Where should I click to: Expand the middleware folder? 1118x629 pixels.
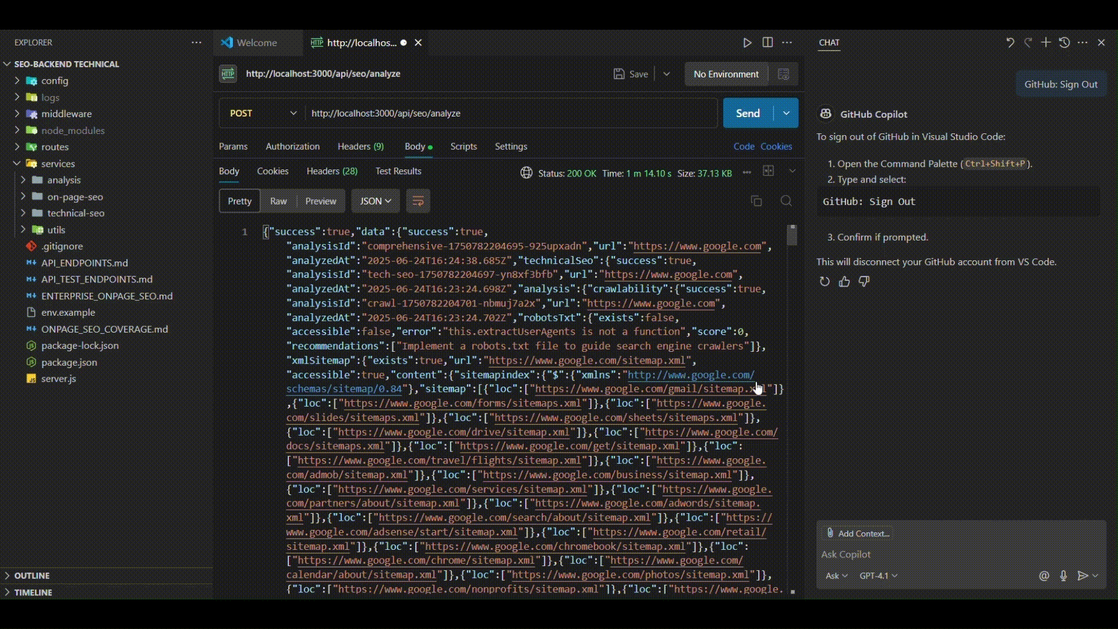(17, 114)
